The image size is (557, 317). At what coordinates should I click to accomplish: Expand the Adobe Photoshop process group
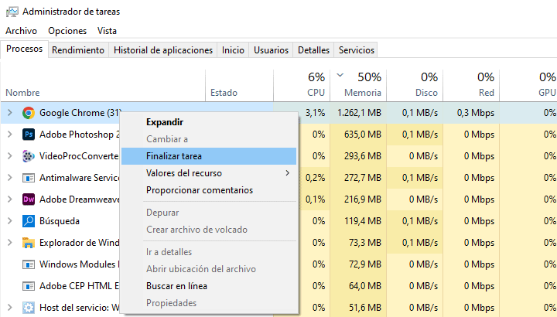click(10, 135)
